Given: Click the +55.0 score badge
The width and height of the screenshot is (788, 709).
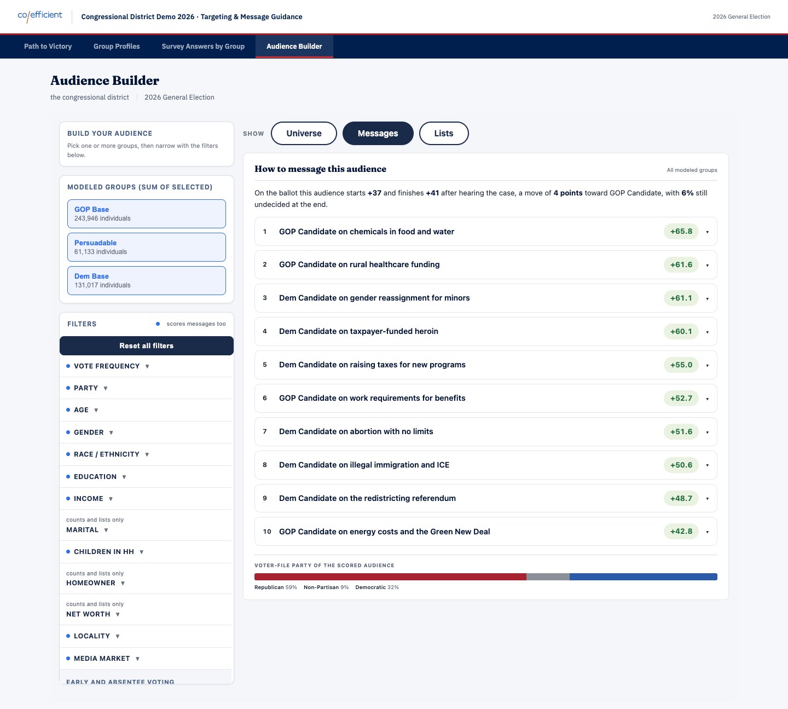Looking at the screenshot, I should click(x=681, y=365).
